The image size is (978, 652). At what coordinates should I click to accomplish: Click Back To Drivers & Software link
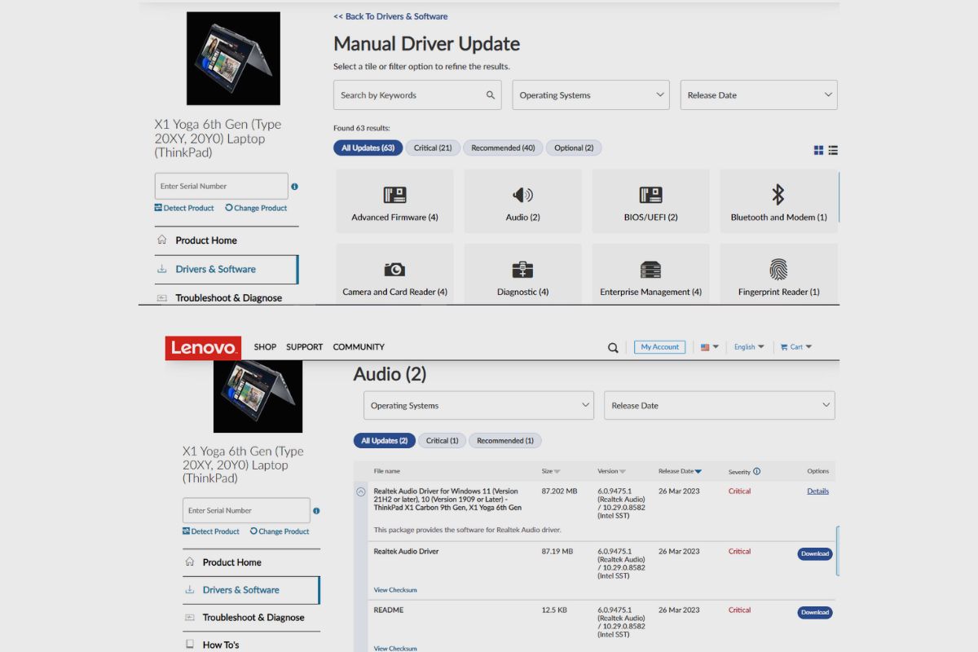click(x=390, y=16)
